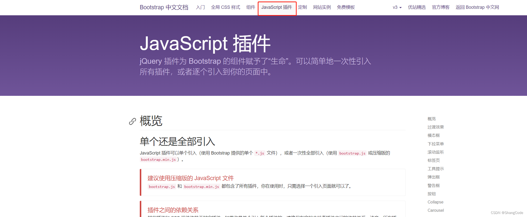The image size is (527, 217).
Task: Jump to 概览 in the sidebar
Action: point(432,119)
